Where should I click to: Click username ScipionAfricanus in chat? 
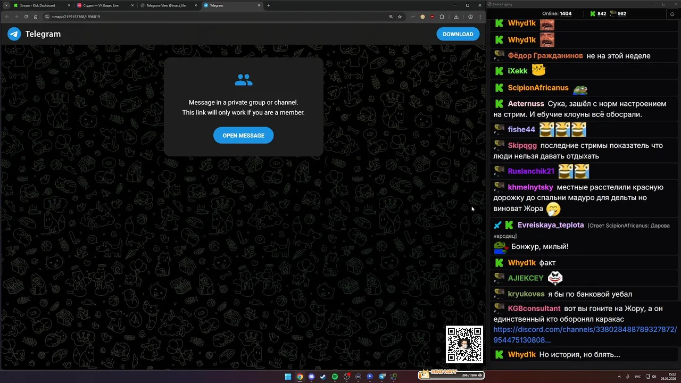pyautogui.click(x=538, y=88)
